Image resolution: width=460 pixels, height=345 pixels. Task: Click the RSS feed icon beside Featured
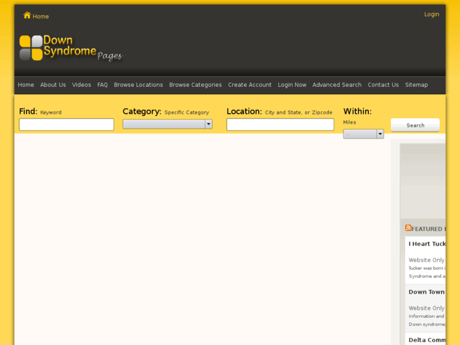(x=408, y=229)
